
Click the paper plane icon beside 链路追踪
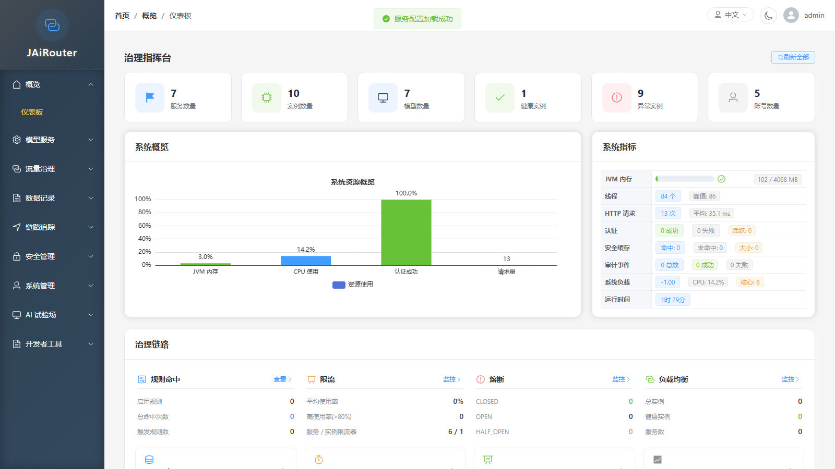click(x=17, y=227)
